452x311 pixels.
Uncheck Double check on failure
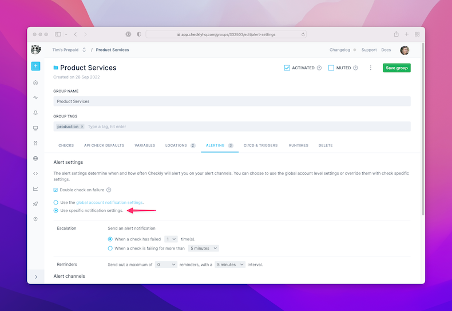56,190
